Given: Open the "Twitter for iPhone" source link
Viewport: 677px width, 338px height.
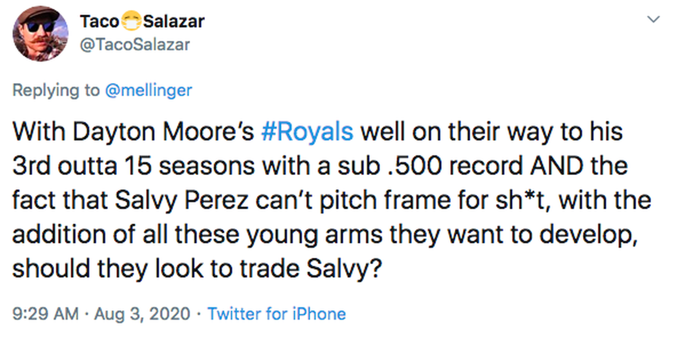Looking at the screenshot, I should (277, 314).
